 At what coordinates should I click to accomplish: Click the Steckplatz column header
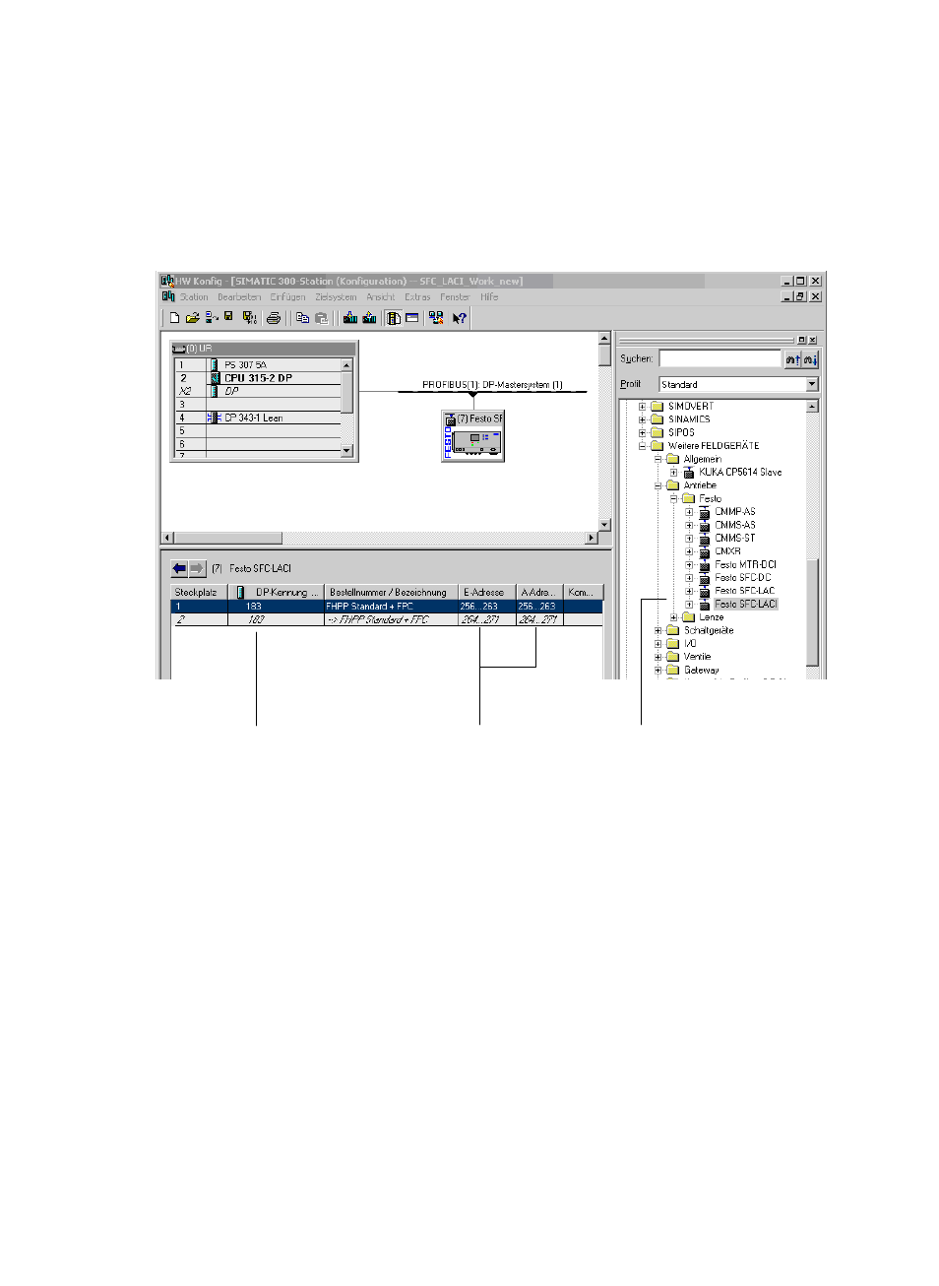pos(200,593)
